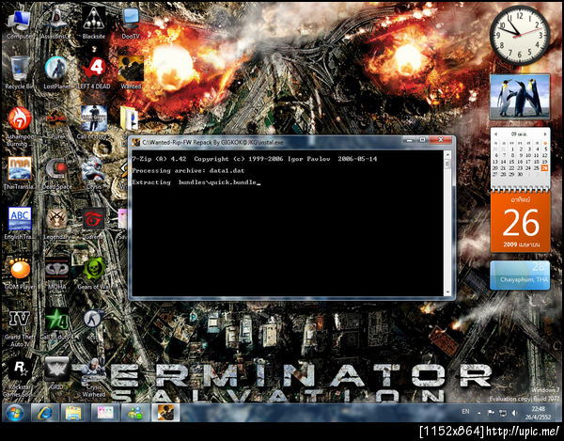Open the volume speaker tray icon
Viewport: 564px width, 441px height.
tap(514, 413)
